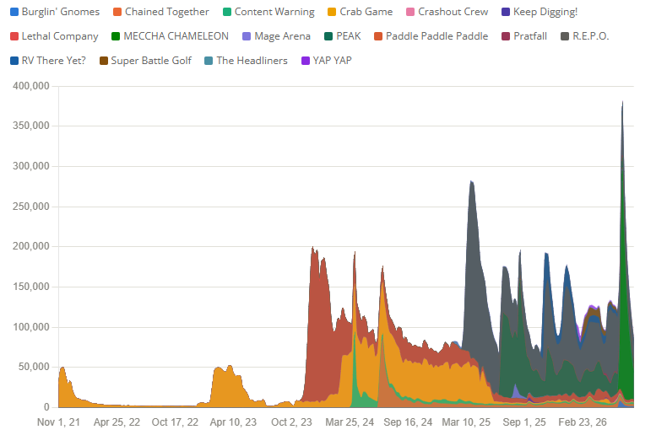Click the 350,000 y-axis label
Viewport: 656px width, 435px height.
tap(31, 126)
